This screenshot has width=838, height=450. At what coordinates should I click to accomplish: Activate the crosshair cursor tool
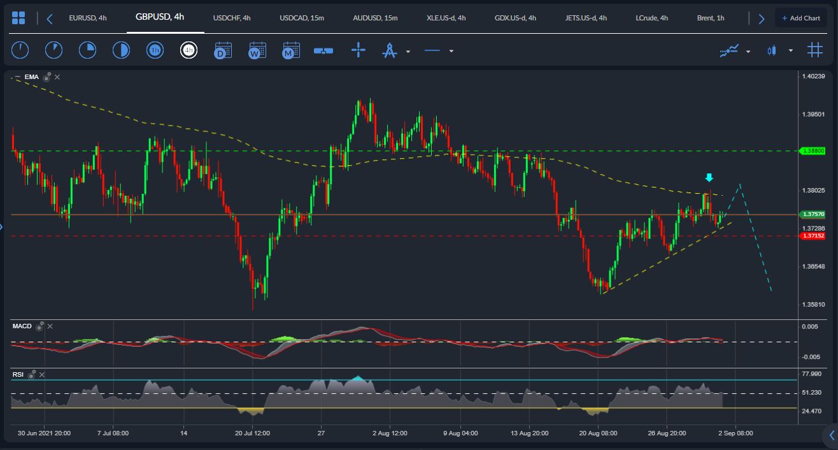point(359,50)
